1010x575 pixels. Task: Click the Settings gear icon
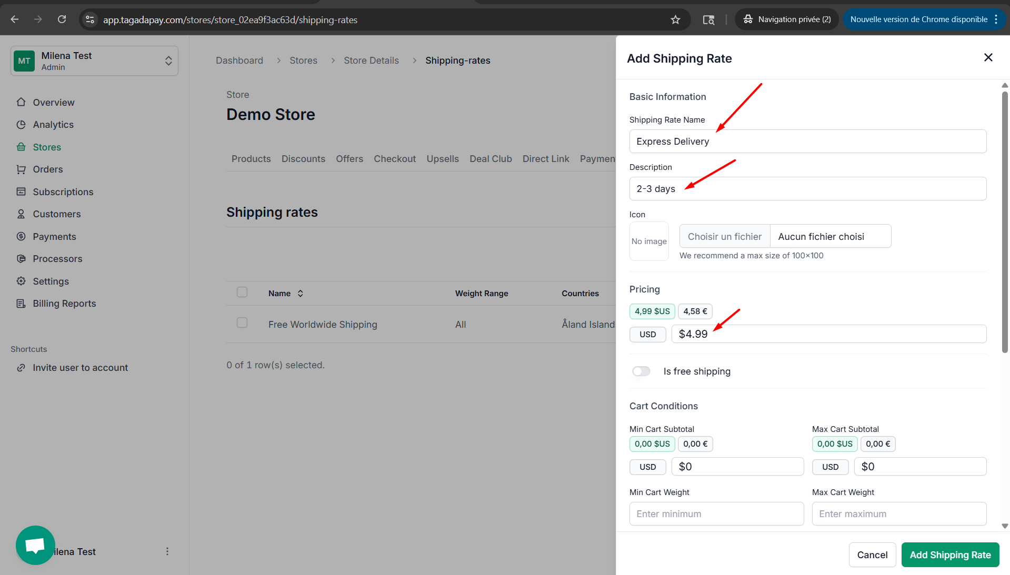21,281
